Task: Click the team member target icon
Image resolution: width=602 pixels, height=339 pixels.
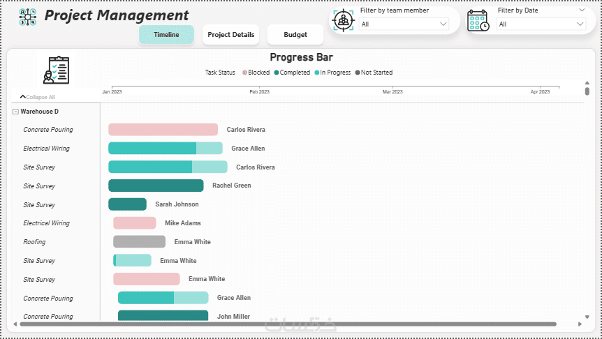Action: (343, 20)
